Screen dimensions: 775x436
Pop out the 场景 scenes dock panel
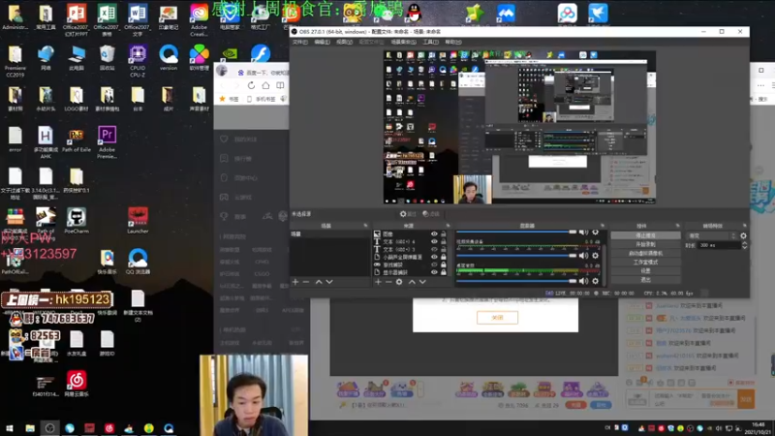point(366,226)
